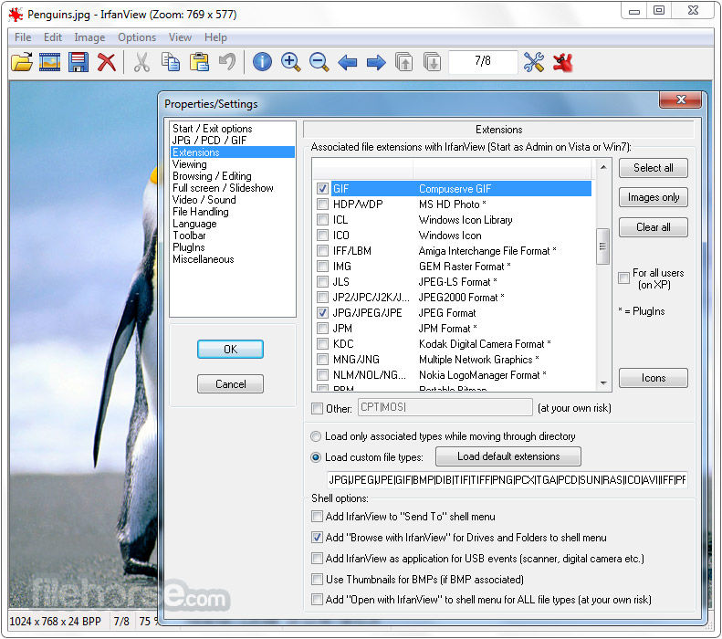This screenshot has width=722, height=639.
Task: Click the Images only button
Action: (653, 197)
